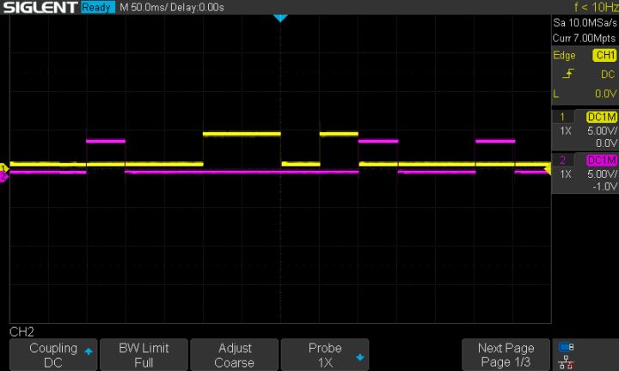Select the yellow channel 1 ground marker
Image resolution: width=619 pixels, height=371 pixels.
point(4,167)
